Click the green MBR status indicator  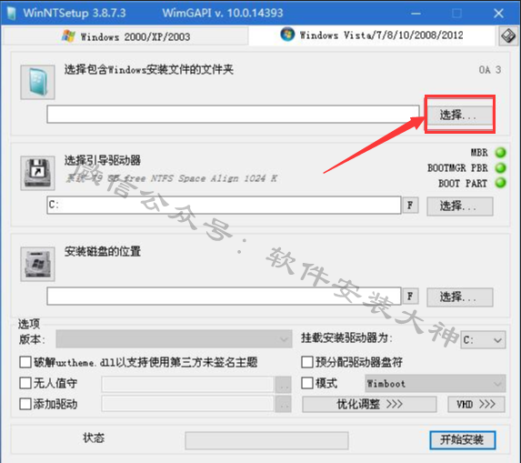500,153
